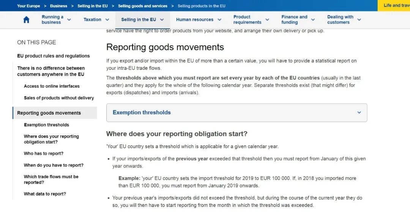410x213 pixels.
Task: Jump to When do you have to report
Action: coord(54,165)
